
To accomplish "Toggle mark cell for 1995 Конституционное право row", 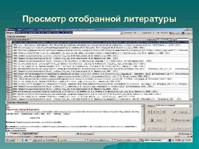I will pos(11,48).
